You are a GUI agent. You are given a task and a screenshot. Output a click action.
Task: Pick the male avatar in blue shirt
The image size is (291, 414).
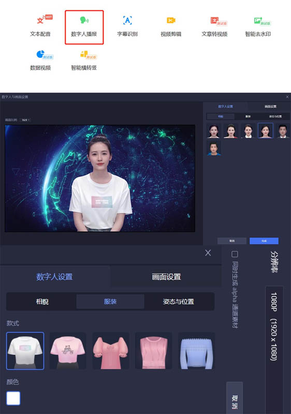click(x=214, y=148)
